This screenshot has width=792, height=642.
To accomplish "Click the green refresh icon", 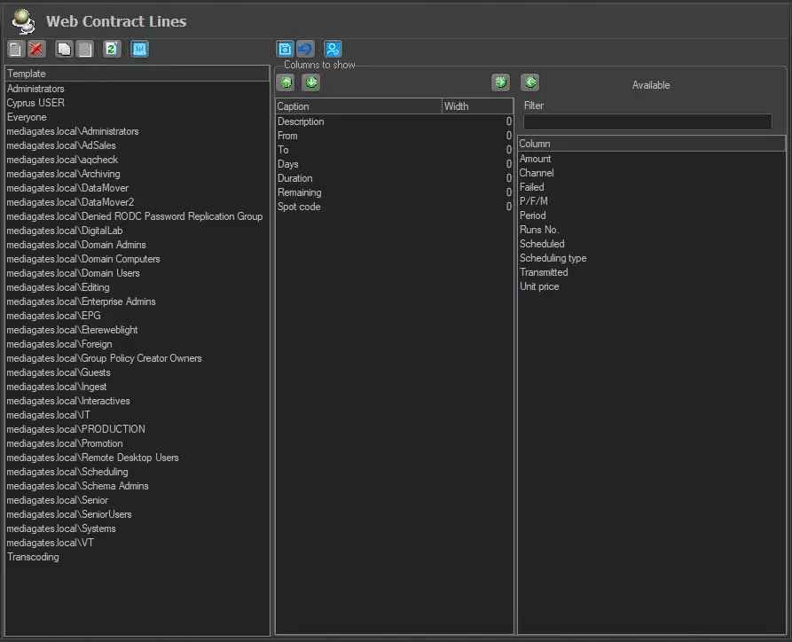I will click(x=111, y=50).
